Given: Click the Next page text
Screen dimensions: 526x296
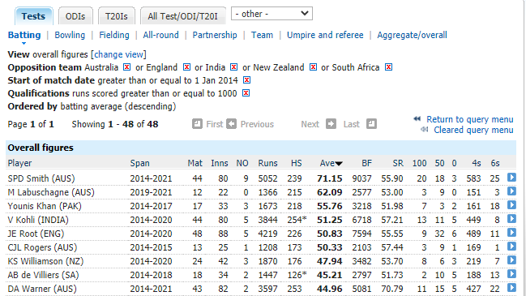Looking at the screenshot, I should pyautogui.click(x=310, y=124).
